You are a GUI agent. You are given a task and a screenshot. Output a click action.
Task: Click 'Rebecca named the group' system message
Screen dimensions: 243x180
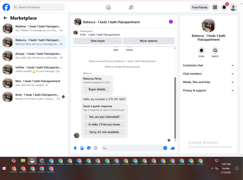(x=122, y=61)
